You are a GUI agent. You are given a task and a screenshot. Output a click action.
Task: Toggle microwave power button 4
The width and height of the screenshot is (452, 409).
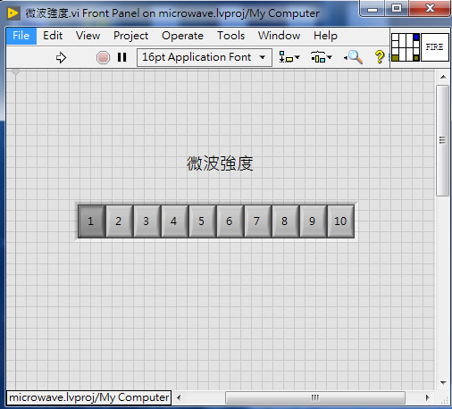tap(174, 221)
